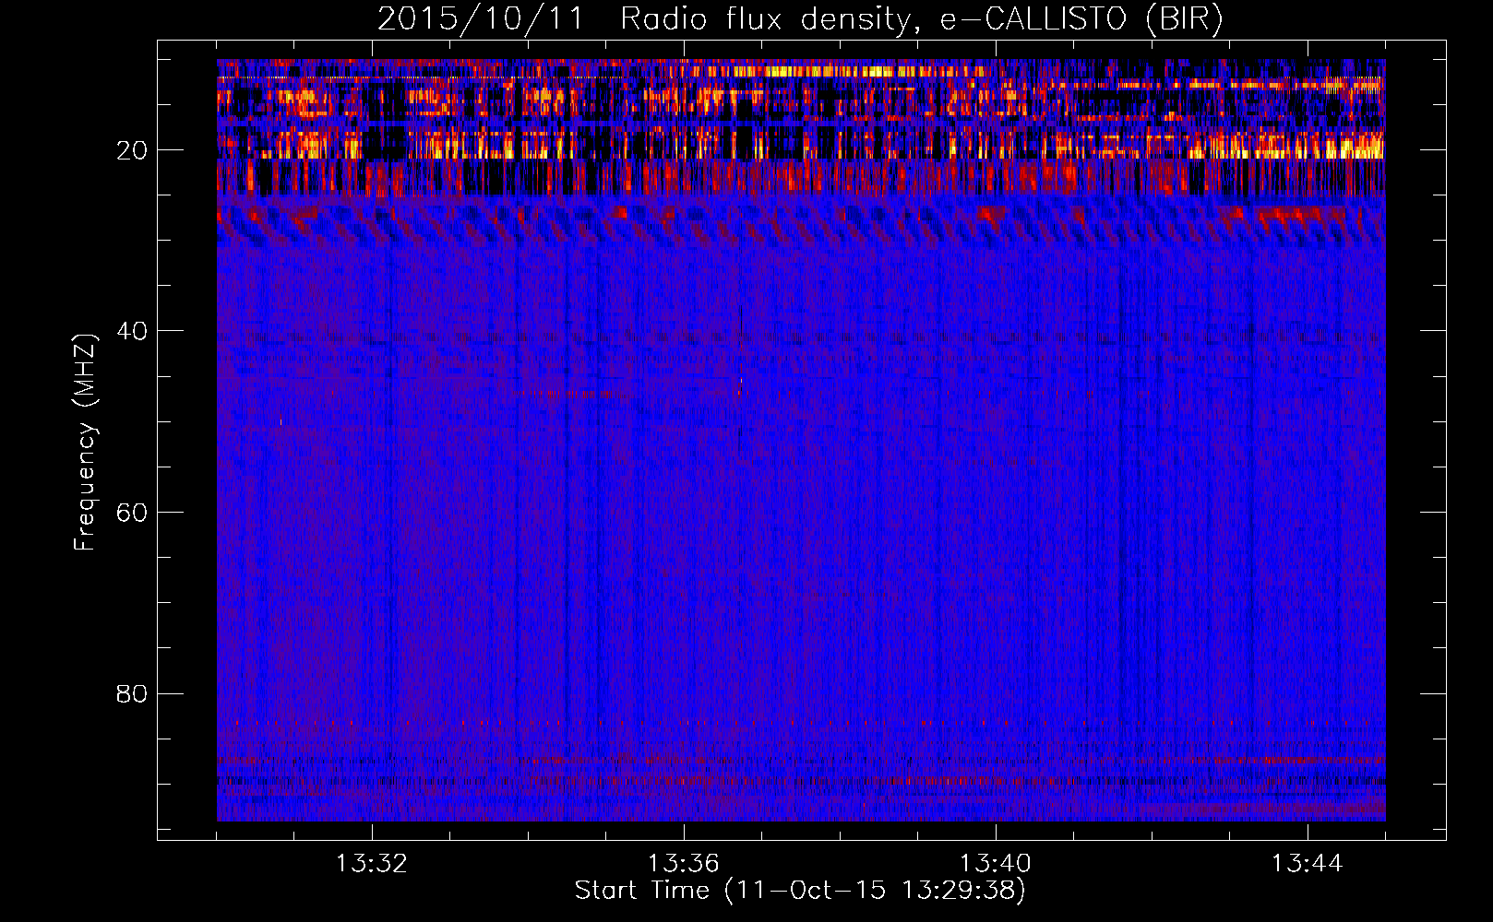The image size is (1493, 922).
Task: Select the 20 MHz tick label
Action: [x=132, y=150]
